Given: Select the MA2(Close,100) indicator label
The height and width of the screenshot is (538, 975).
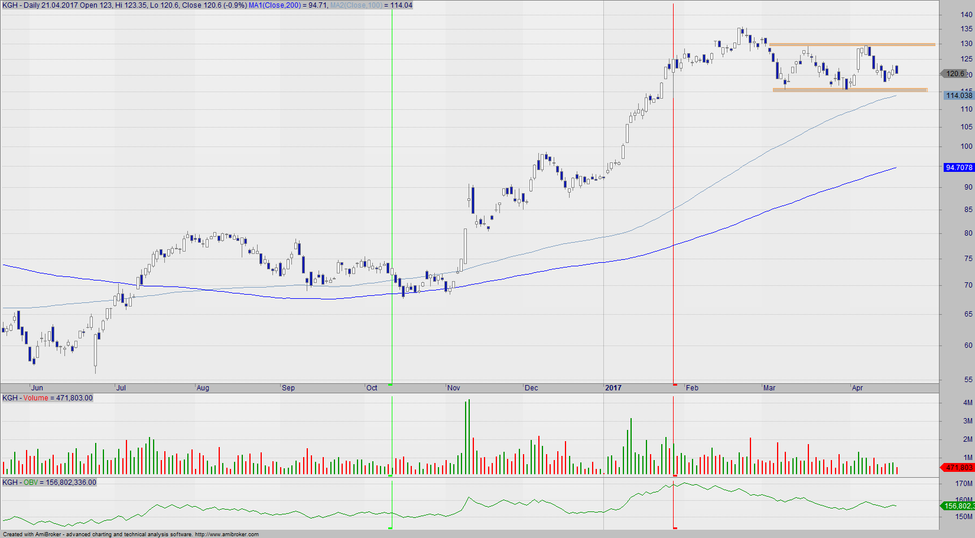Looking at the screenshot, I should (356, 5).
